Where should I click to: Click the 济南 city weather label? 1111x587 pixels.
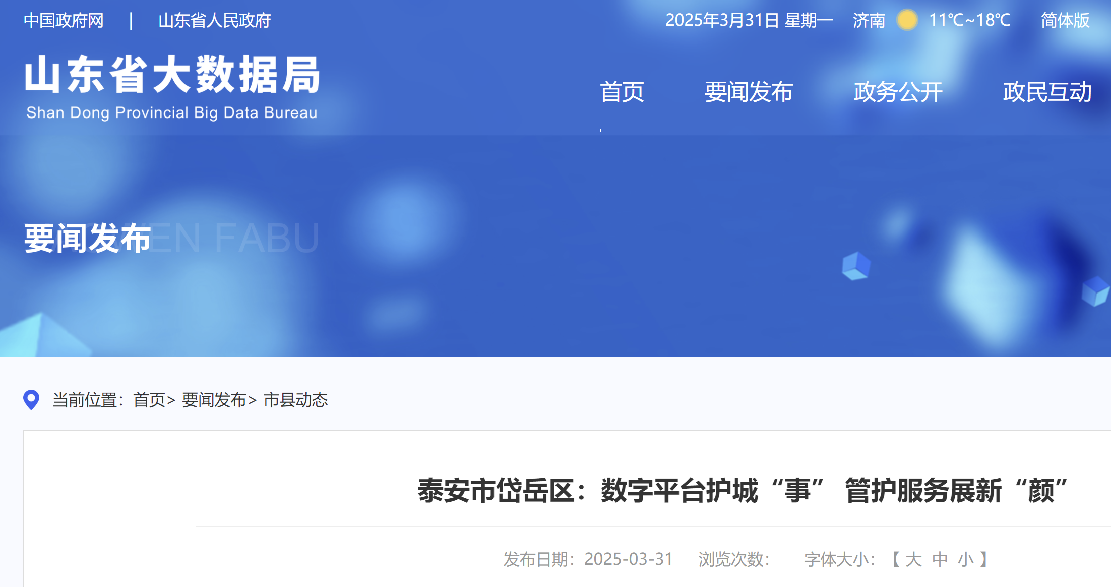(869, 21)
